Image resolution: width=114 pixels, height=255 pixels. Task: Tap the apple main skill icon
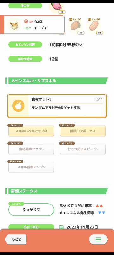(18, 106)
